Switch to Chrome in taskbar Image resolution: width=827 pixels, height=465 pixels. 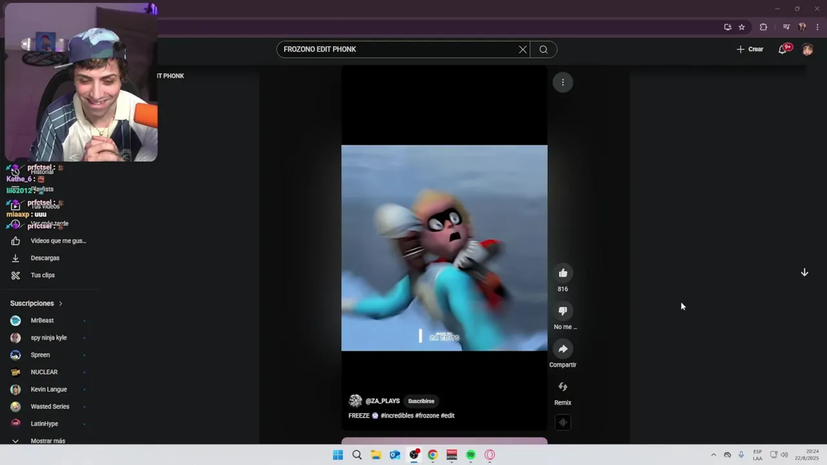click(433, 455)
